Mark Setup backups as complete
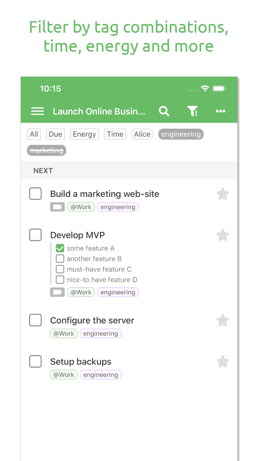259x461 pixels. tap(35, 362)
